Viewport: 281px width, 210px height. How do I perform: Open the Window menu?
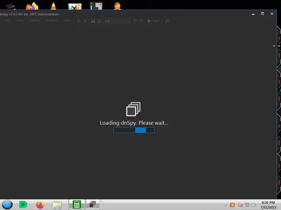tap(52, 20)
